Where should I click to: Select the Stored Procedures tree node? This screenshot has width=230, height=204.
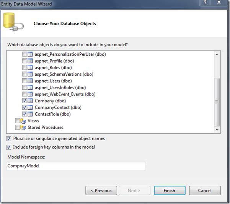(46, 127)
